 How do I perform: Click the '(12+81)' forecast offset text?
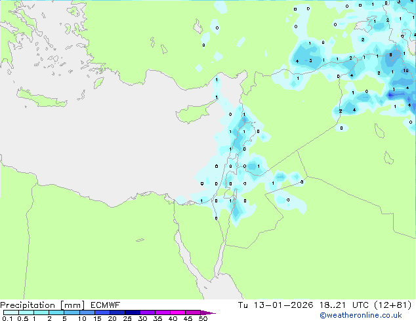[392, 305]
